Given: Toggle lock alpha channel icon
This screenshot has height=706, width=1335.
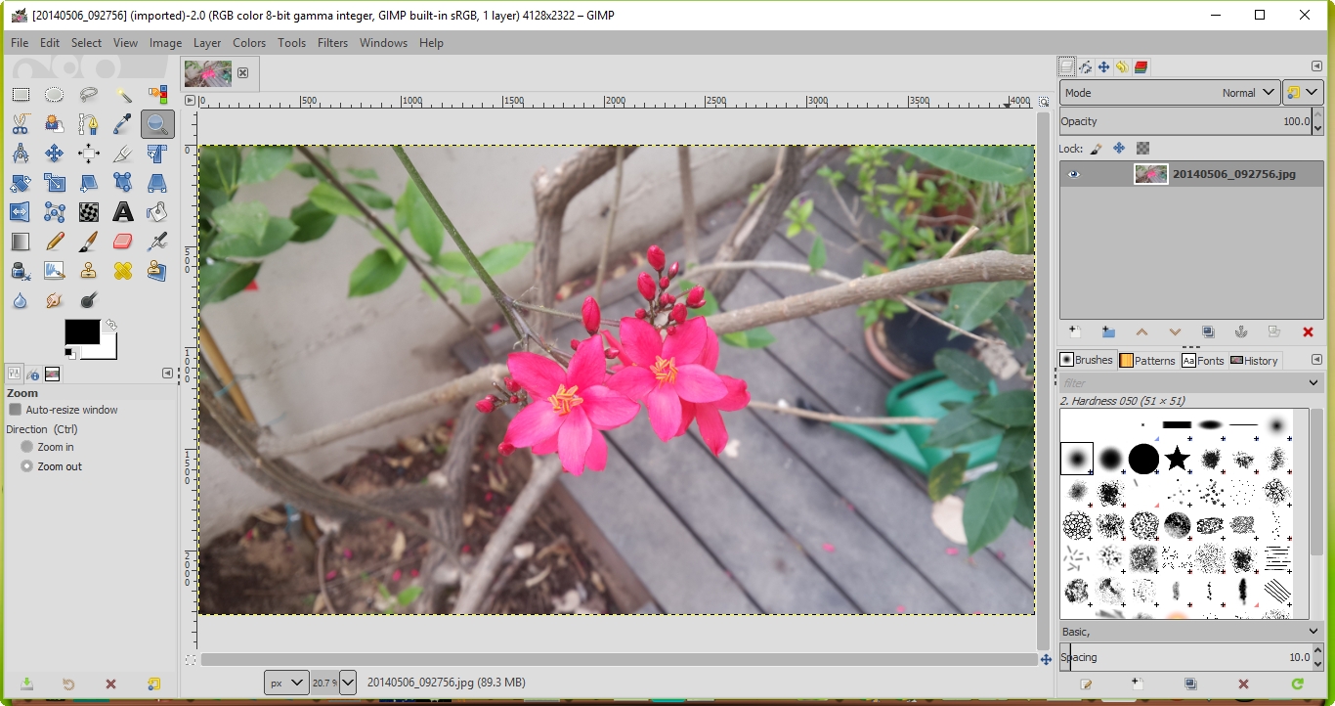Looking at the screenshot, I should coord(1143,149).
